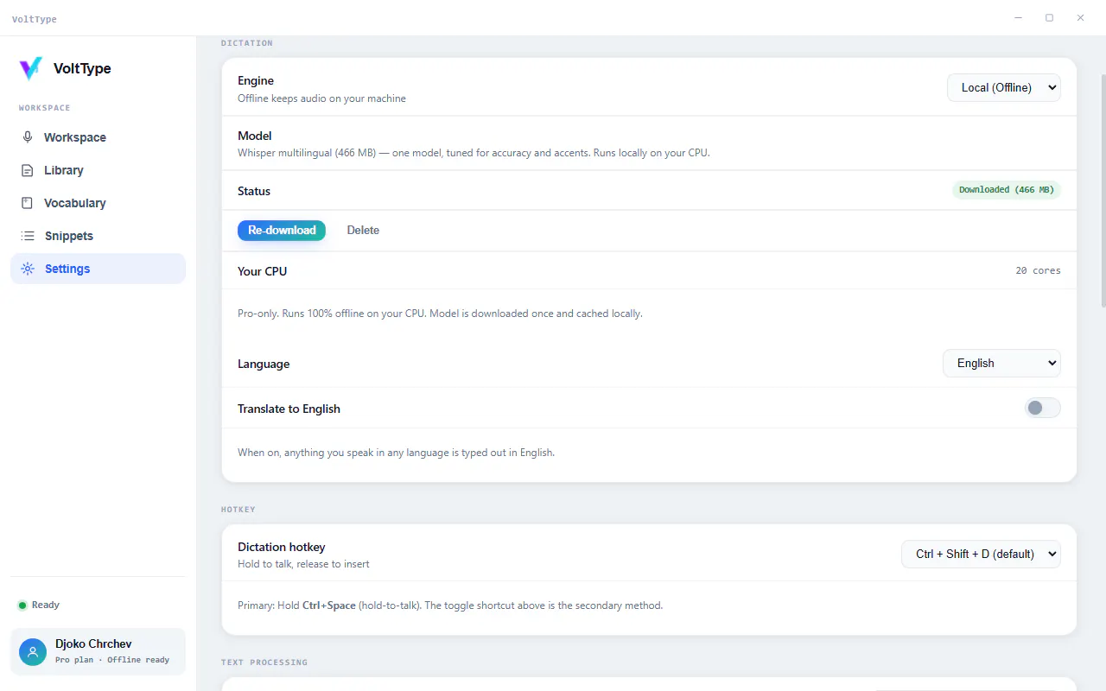This screenshot has width=1106, height=691.
Task: Open the Dictation hotkey dropdown
Action: tap(981, 554)
